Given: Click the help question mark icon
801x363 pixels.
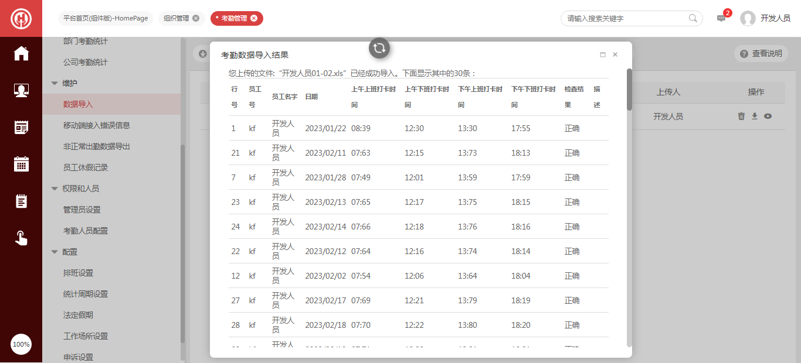Looking at the screenshot, I should [744, 54].
